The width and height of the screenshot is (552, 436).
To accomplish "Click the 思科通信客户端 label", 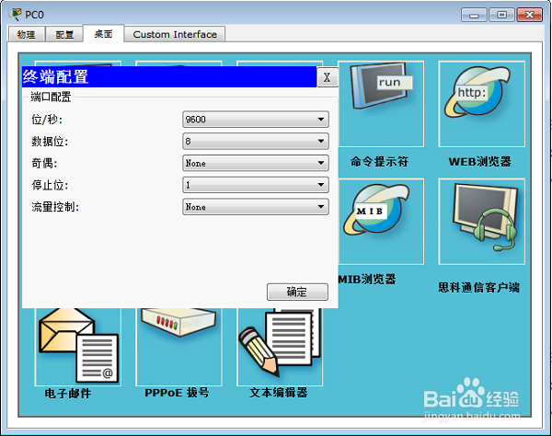I will click(x=478, y=288).
